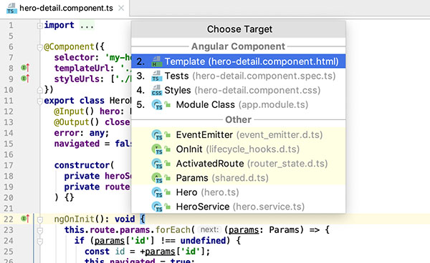Collapse the @Component decorator fold on line 6

click(x=39, y=47)
